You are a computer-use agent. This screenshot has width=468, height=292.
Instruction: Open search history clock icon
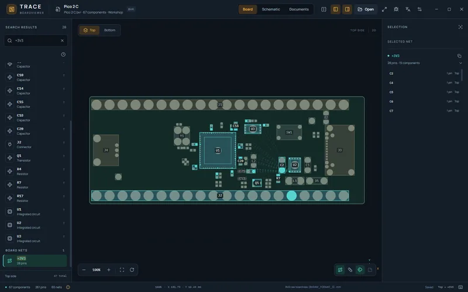[63, 54]
